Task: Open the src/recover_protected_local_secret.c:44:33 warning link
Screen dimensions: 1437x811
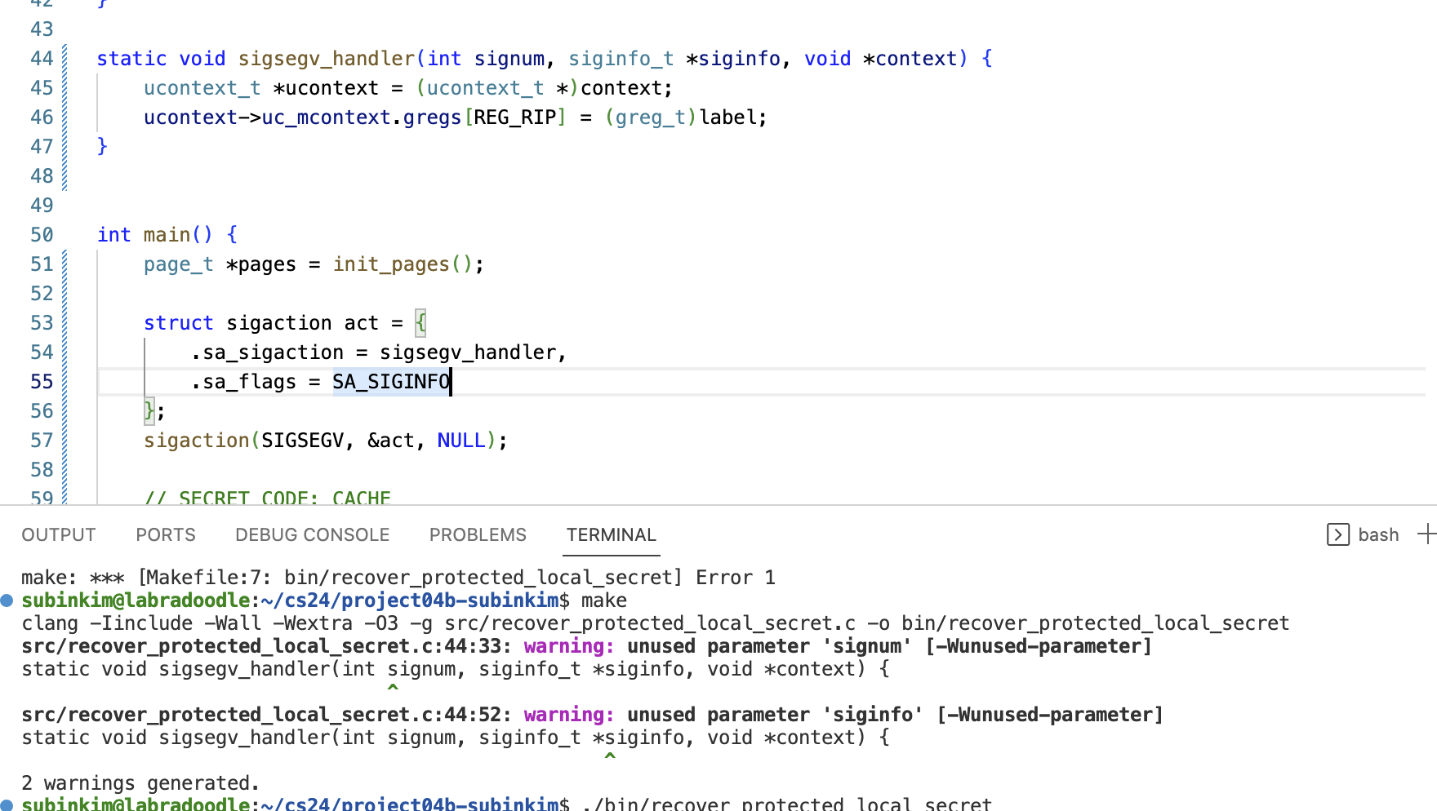Action: (x=266, y=646)
